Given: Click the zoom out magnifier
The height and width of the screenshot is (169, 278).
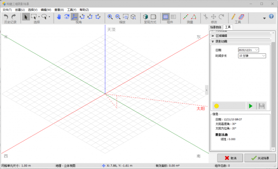Looking at the screenshot, I should pos(118,17).
